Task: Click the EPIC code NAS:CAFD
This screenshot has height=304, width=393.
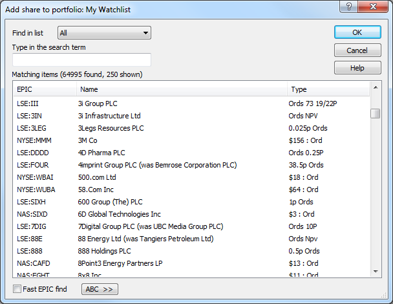Action: click(x=34, y=263)
